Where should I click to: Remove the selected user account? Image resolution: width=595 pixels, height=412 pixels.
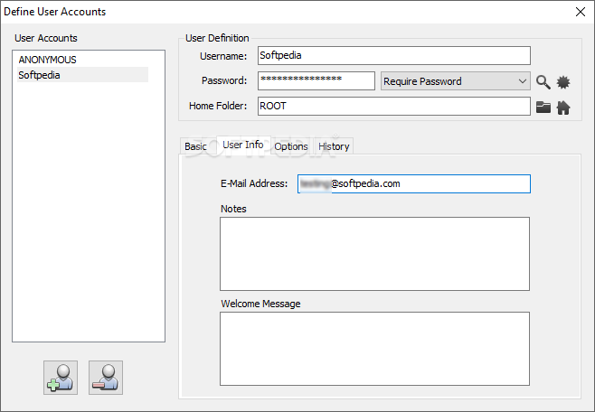tap(106, 378)
